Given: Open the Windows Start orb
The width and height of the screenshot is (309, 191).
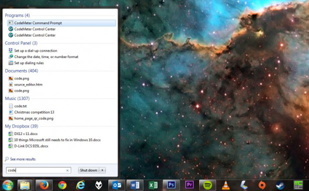Looking at the screenshot, I should click(8, 185).
